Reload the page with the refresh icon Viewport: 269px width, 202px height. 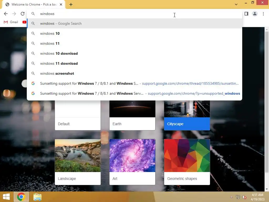click(23, 14)
